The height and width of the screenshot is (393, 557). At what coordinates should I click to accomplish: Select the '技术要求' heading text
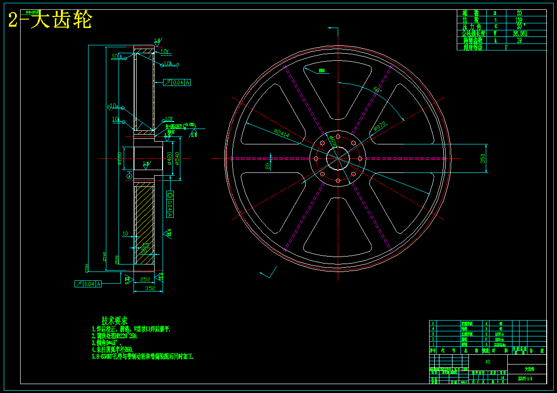(114, 321)
